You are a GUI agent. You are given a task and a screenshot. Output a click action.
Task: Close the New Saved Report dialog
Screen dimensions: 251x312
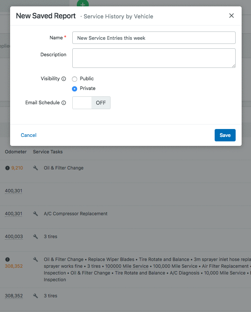click(x=232, y=16)
